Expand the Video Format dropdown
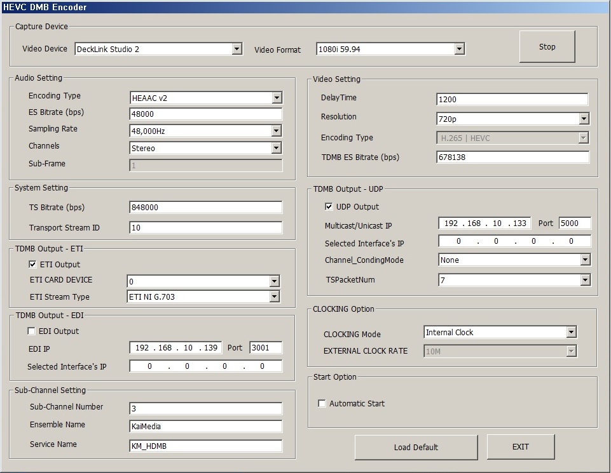This screenshot has width=611, height=473. pyautogui.click(x=459, y=49)
